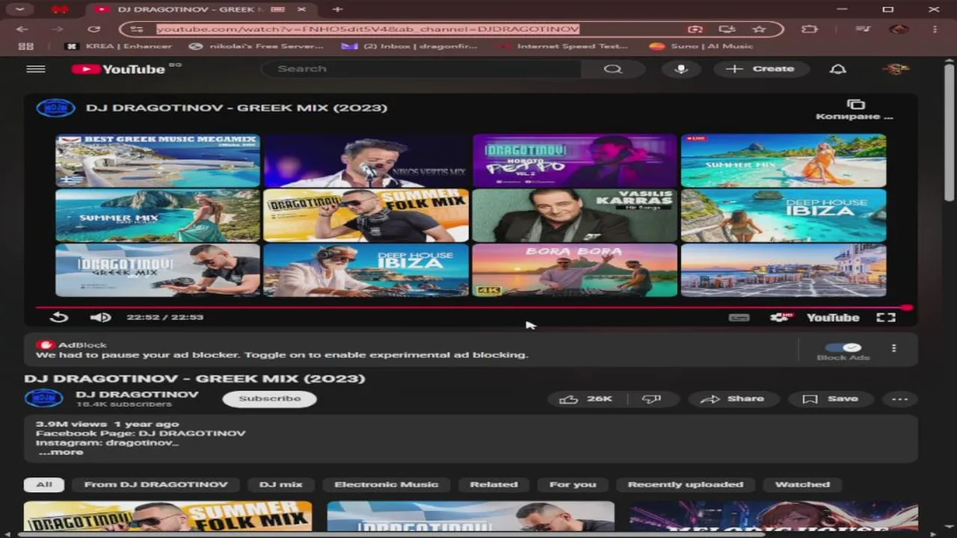Start voice search with the microphone
The height and width of the screenshot is (538, 957).
[680, 69]
